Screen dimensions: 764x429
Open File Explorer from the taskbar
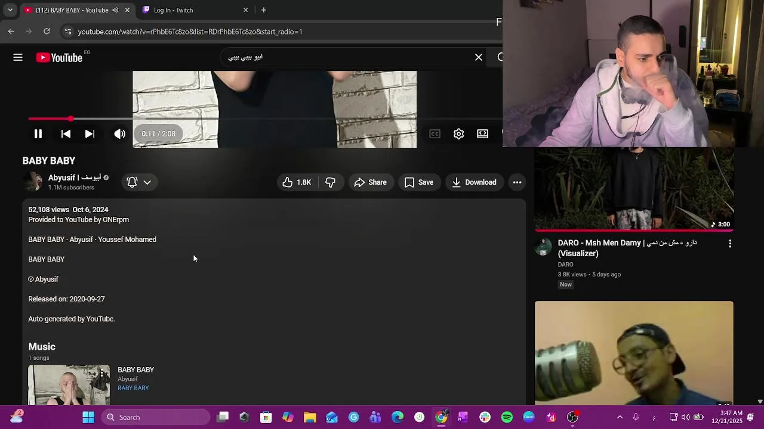click(310, 417)
